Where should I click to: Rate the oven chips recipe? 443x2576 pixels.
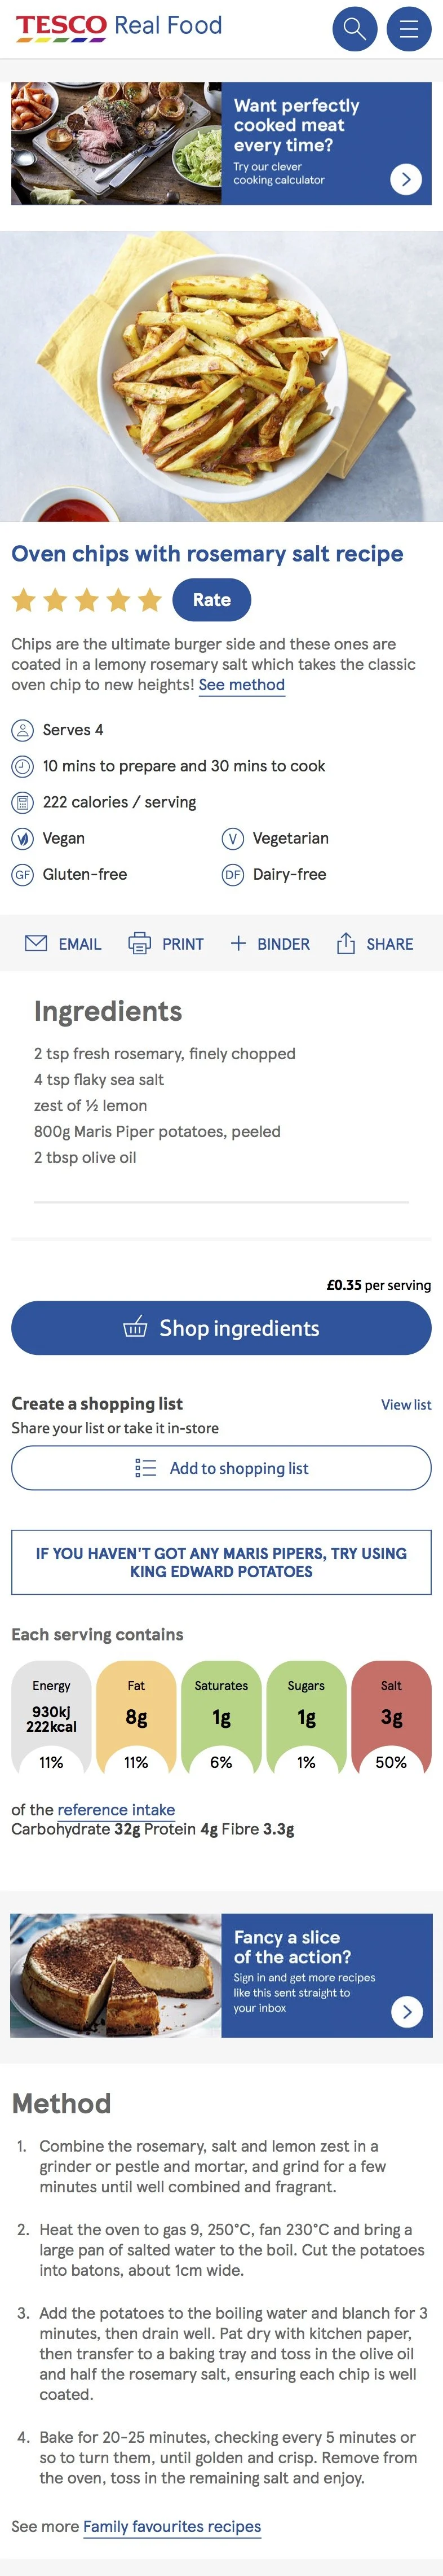click(211, 600)
